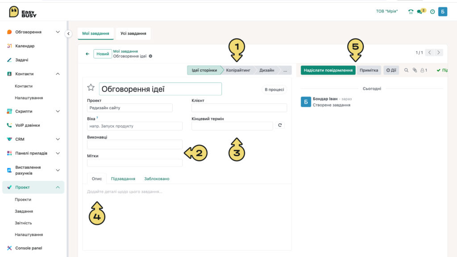This screenshot has height=257, width=457.
Task: Expand the CRM menu chevron
Action: pos(58,139)
